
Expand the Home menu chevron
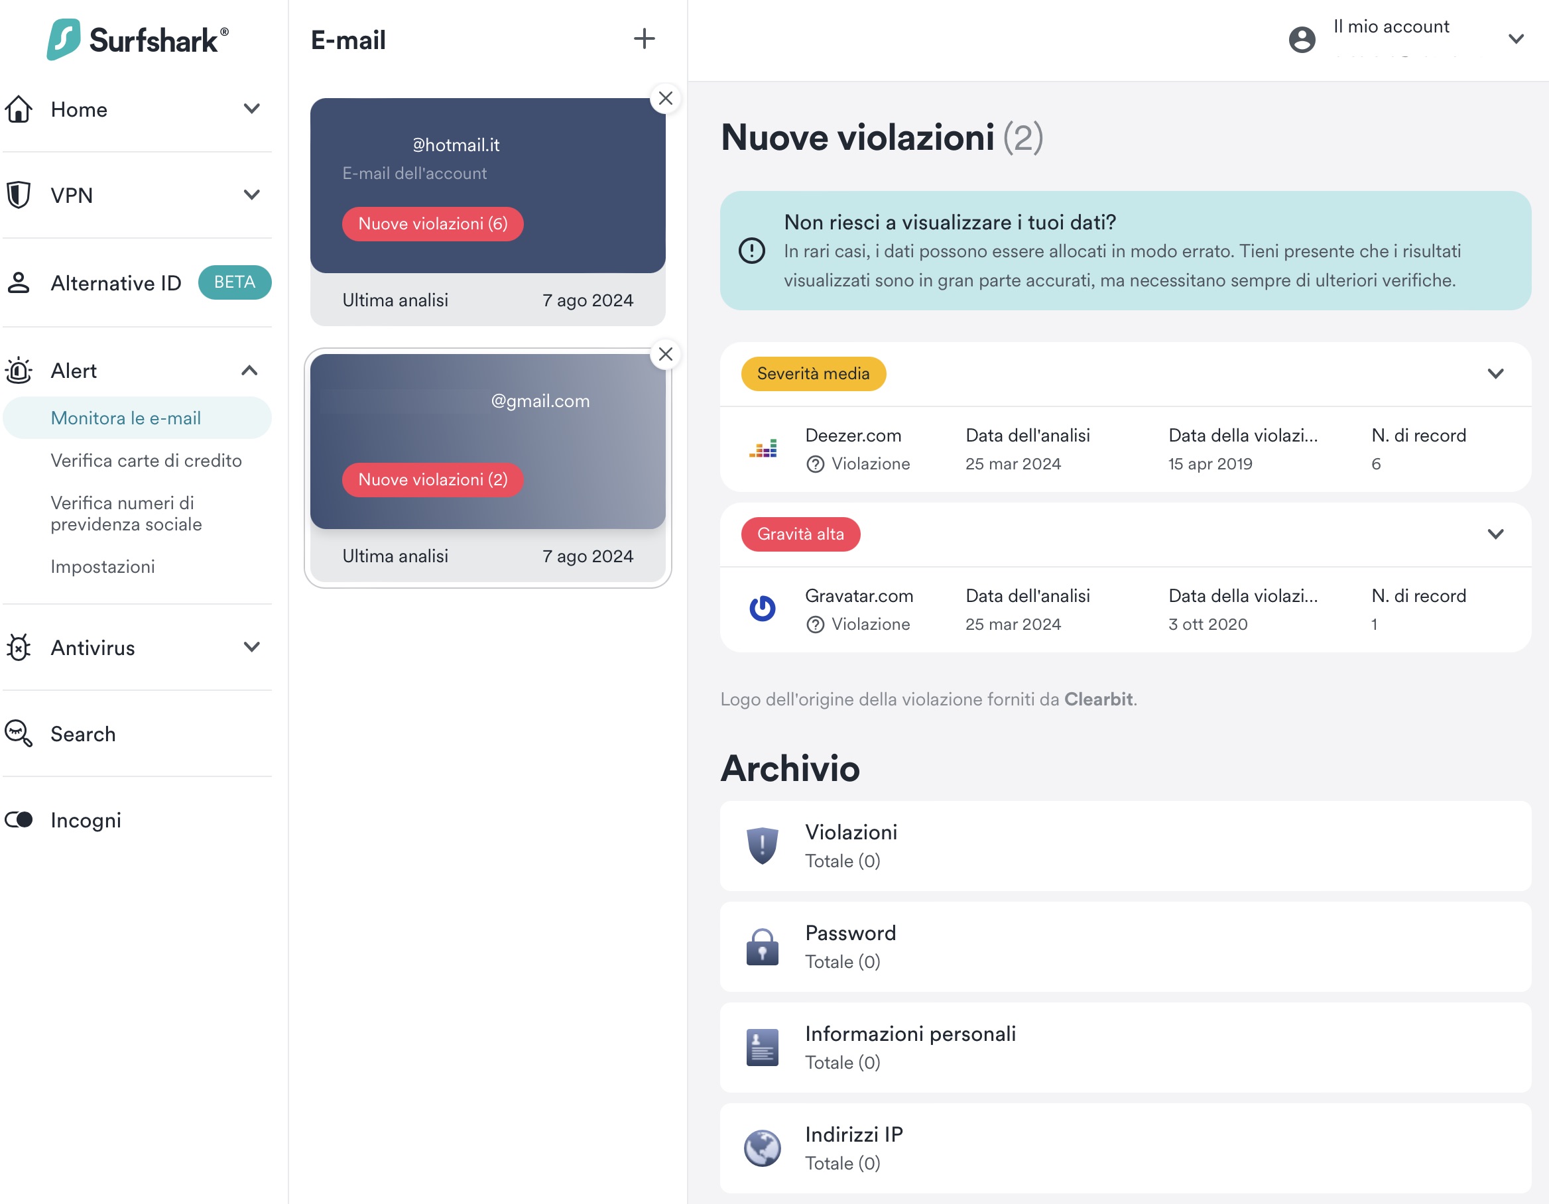coord(252,109)
